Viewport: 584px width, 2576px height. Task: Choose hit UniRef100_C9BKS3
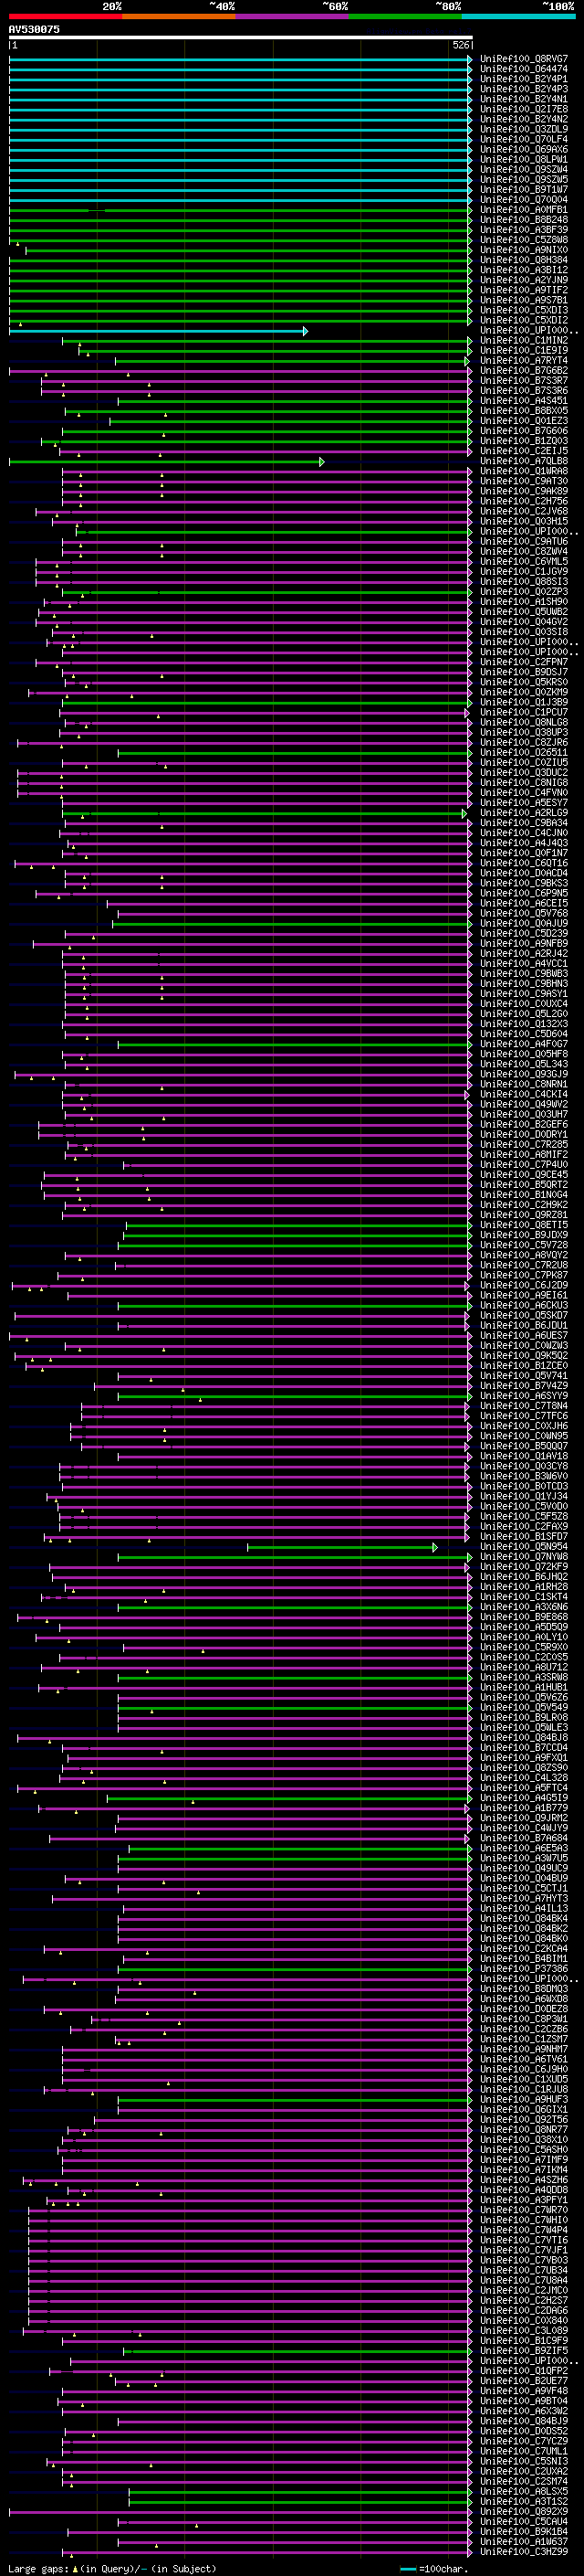(524, 883)
